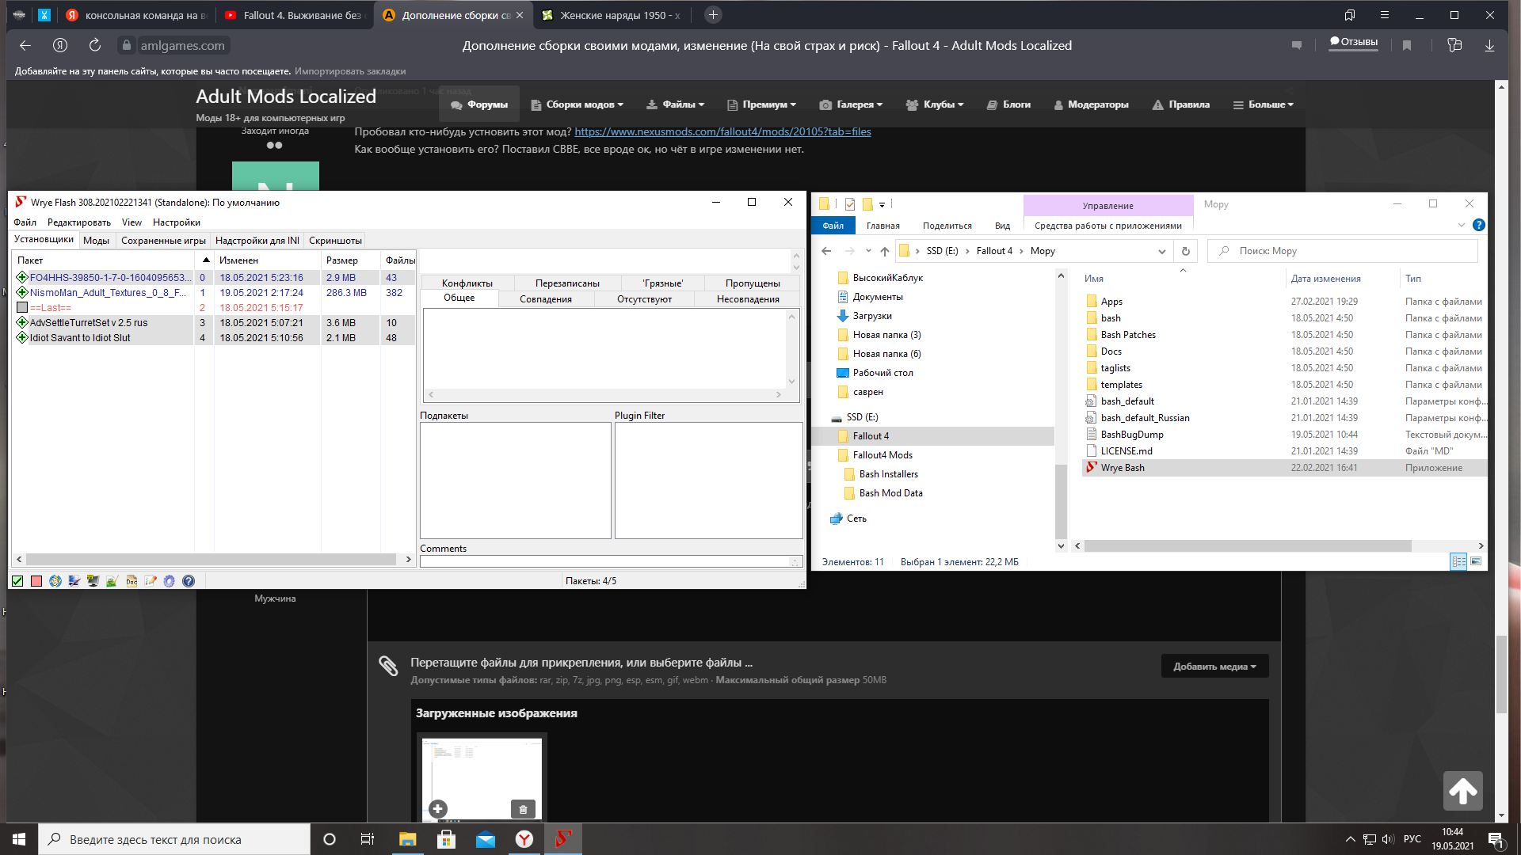Expand the Сборки модов site menu

point(578,104)
